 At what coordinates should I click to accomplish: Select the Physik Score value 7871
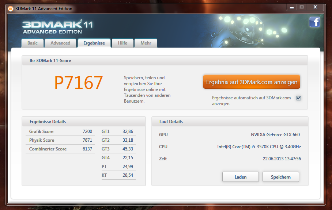[x=87, y=140]
